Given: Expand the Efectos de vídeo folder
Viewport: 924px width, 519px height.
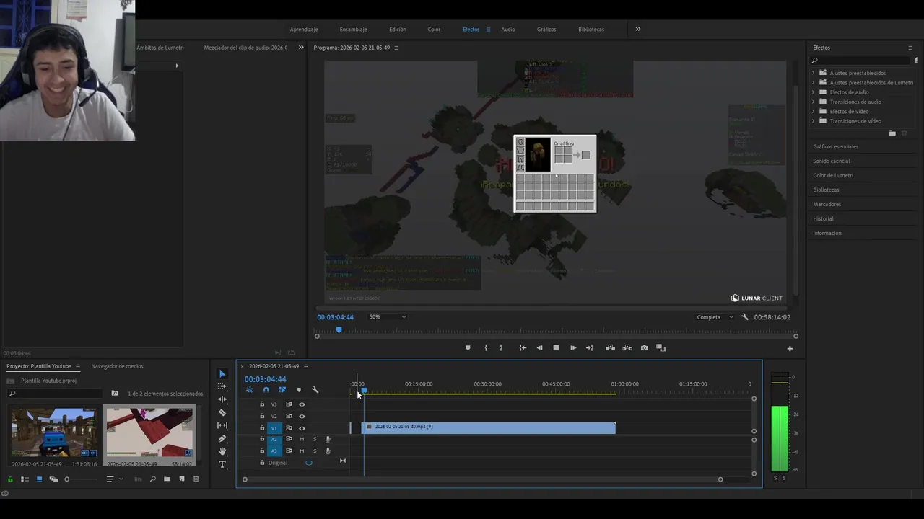Looking at the screenshot, I should 814,111.
